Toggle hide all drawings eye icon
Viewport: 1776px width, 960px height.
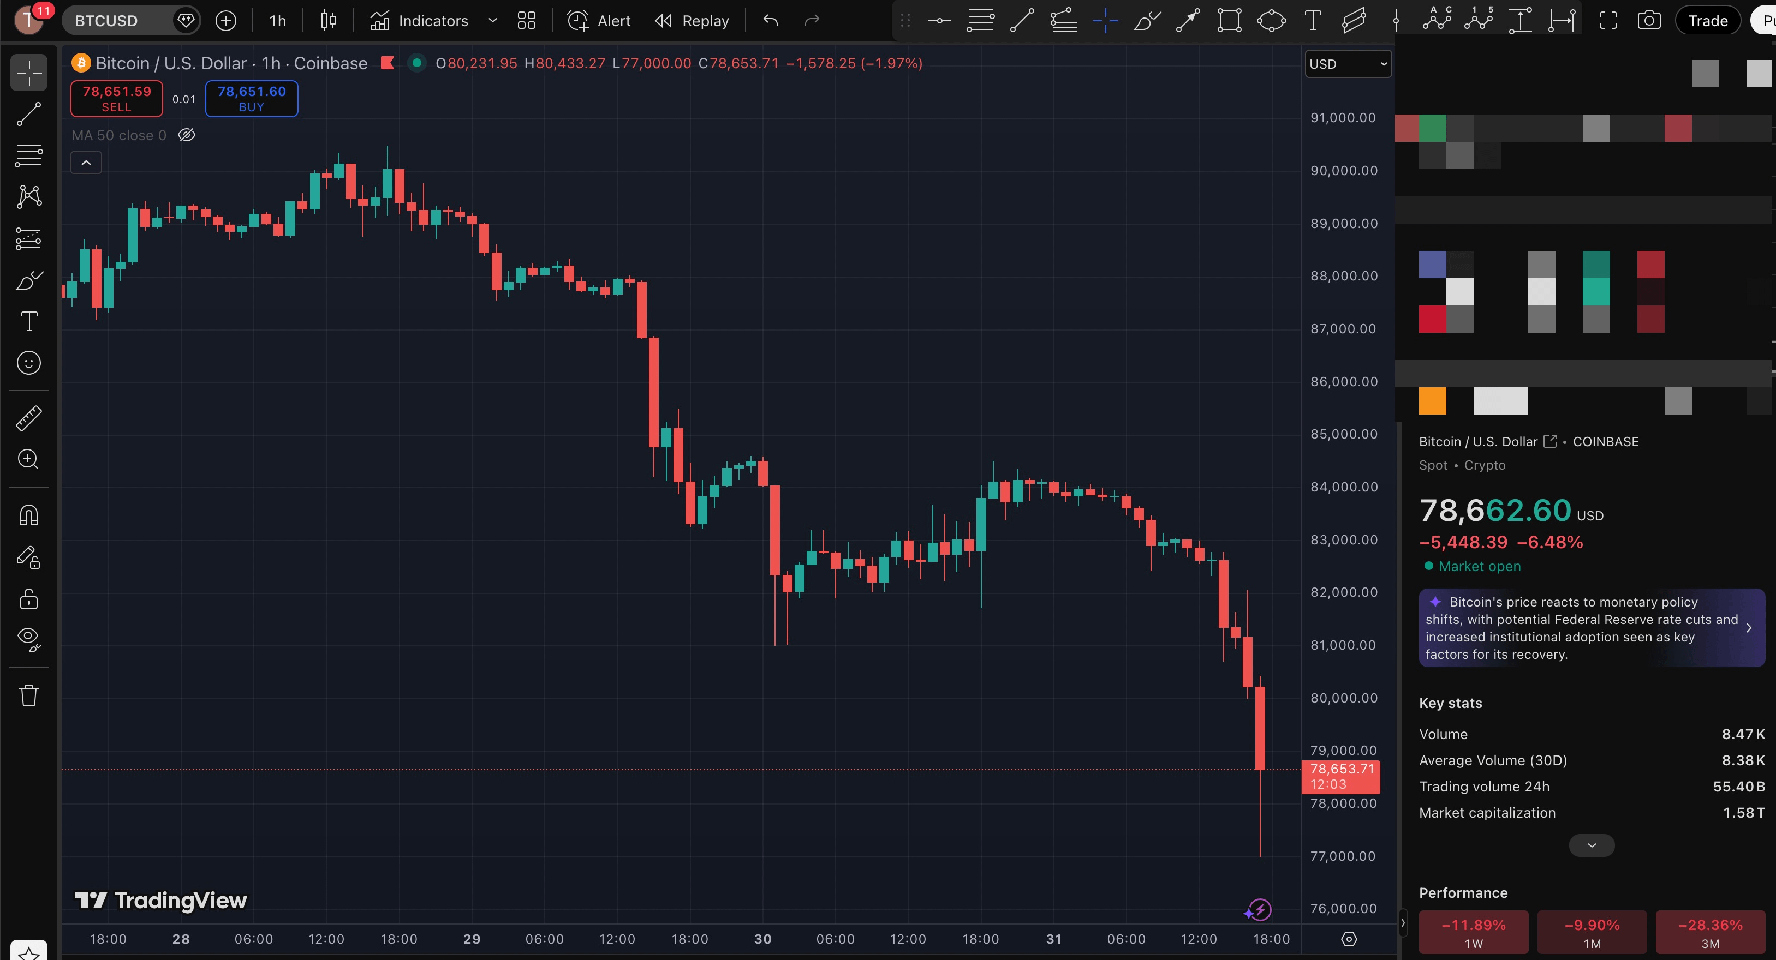(29, 639)
